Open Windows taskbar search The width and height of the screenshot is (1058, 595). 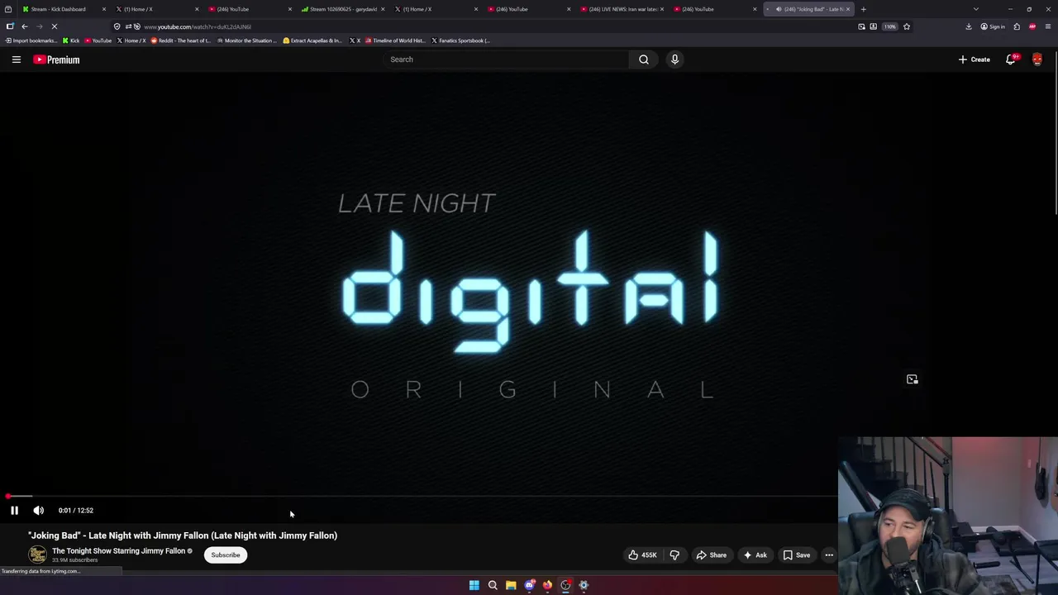pyautogui.click(x=493, y=585)
